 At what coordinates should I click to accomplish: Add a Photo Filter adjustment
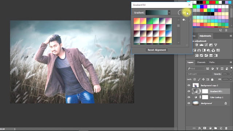209,50
